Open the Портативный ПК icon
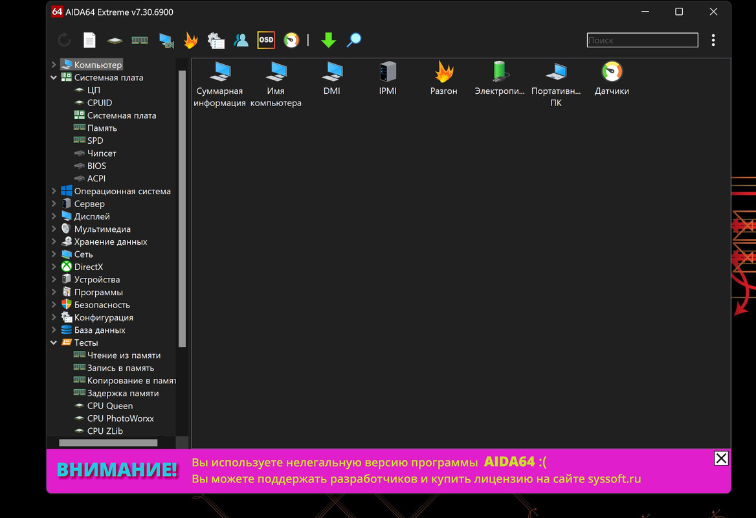The image size is (756, 518). (x=556, y=84)
